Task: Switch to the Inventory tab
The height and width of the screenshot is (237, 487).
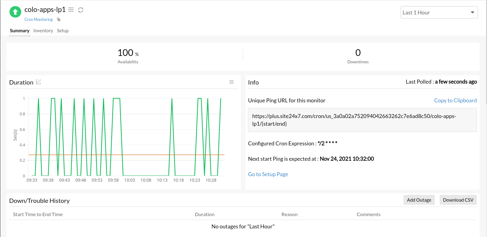Action: [43, 31]
